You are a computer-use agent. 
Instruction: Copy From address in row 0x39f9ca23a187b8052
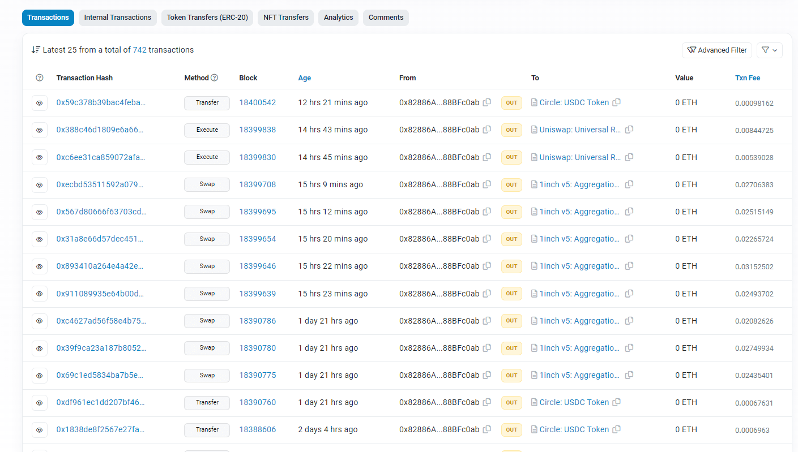coord(487,348)
